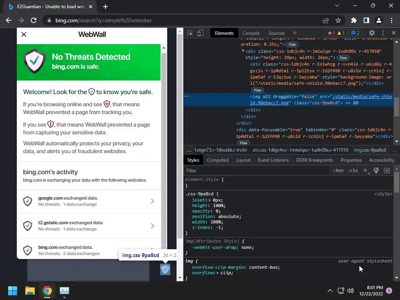The image size is (400, 300).
Task: Open the safe-shield.90ebacc7.png src link
Action: tap(321, 100)
